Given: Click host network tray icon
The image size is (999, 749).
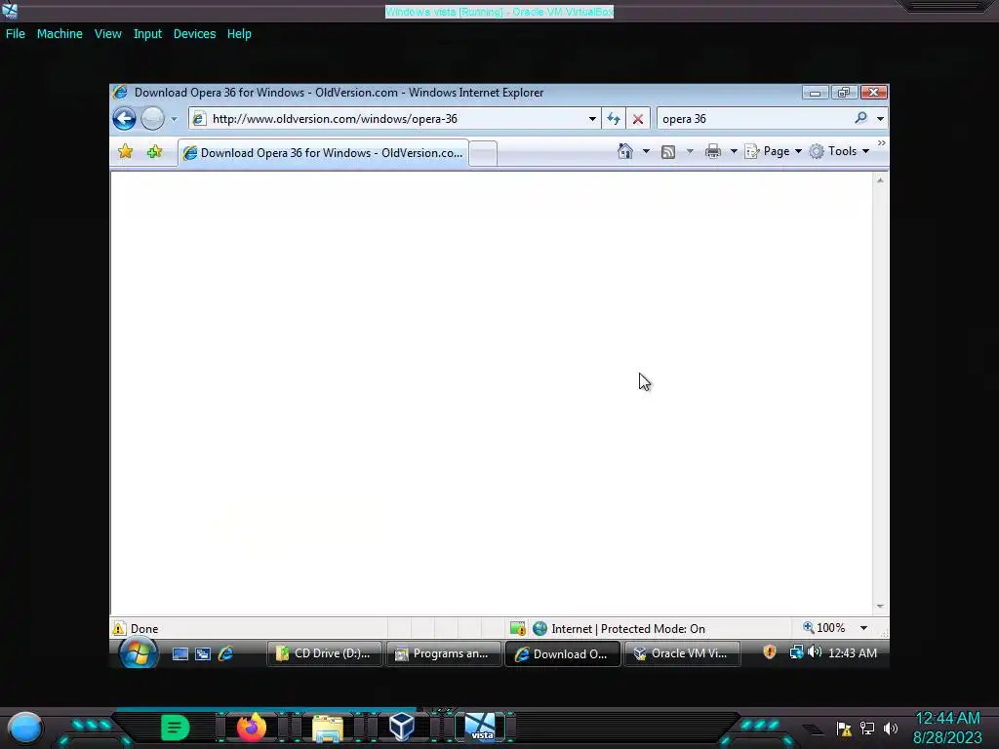Looking at the screenshot, I should 867,728.
